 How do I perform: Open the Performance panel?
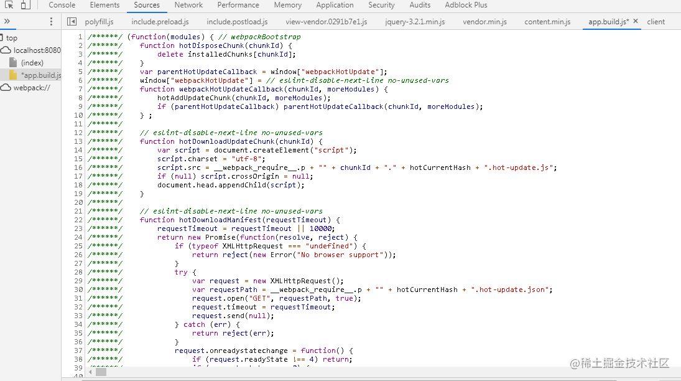coord(238,5)
